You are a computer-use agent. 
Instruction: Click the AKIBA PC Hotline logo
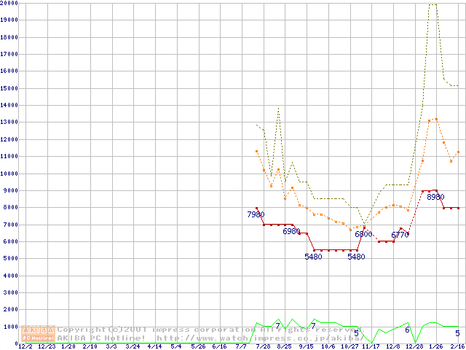coord(39,334)
